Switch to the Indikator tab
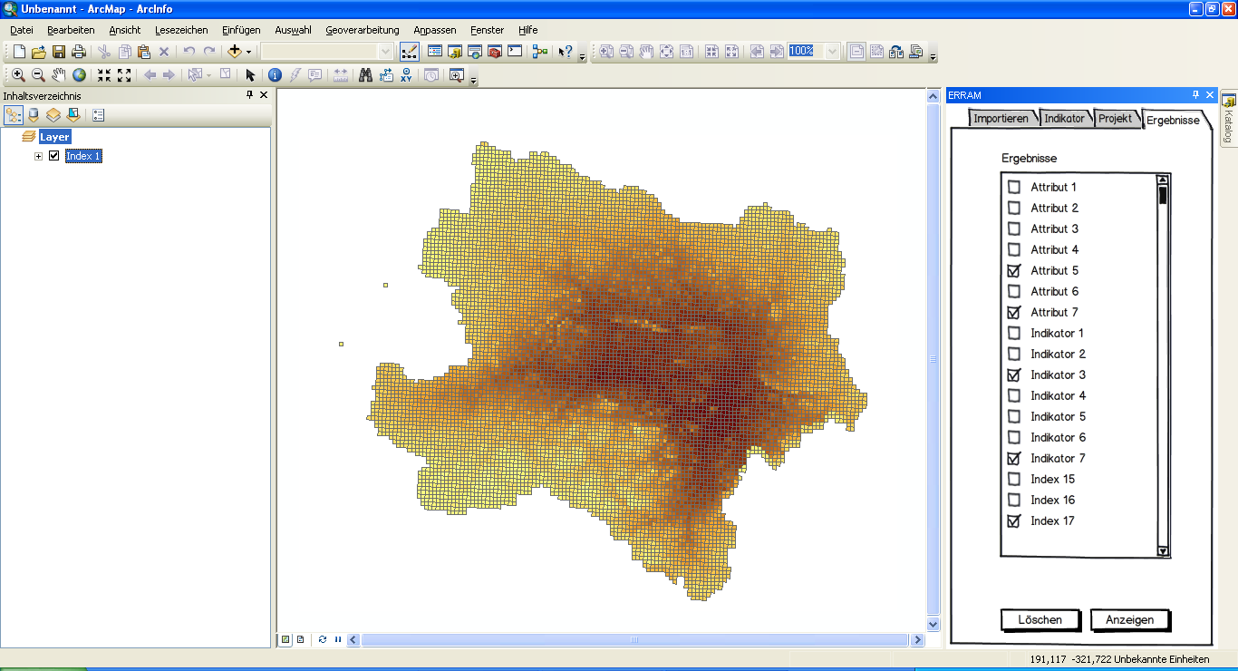This screenshot has width=1238, height=671. [x=1064, y=119]
